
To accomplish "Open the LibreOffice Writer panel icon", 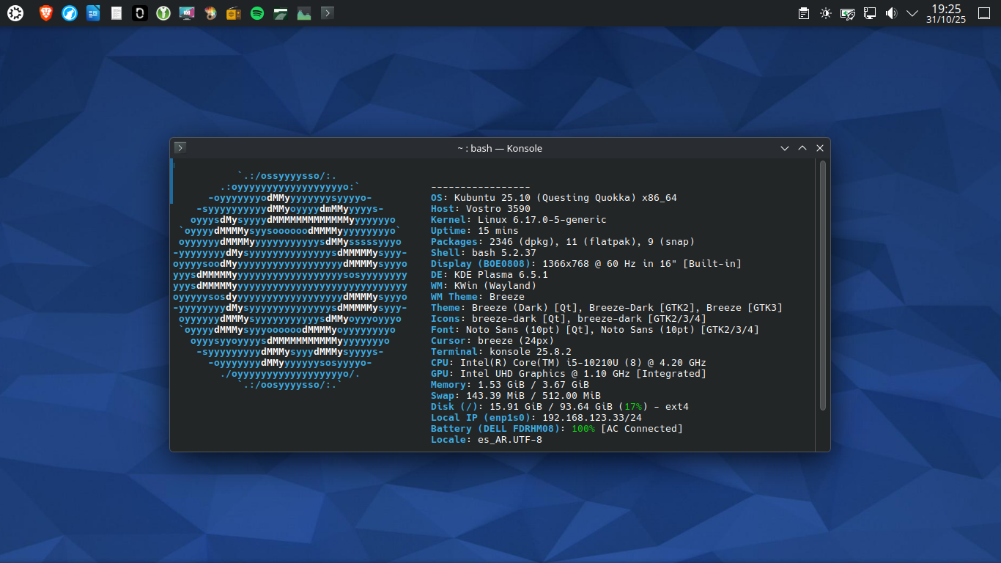I will 93,13.
